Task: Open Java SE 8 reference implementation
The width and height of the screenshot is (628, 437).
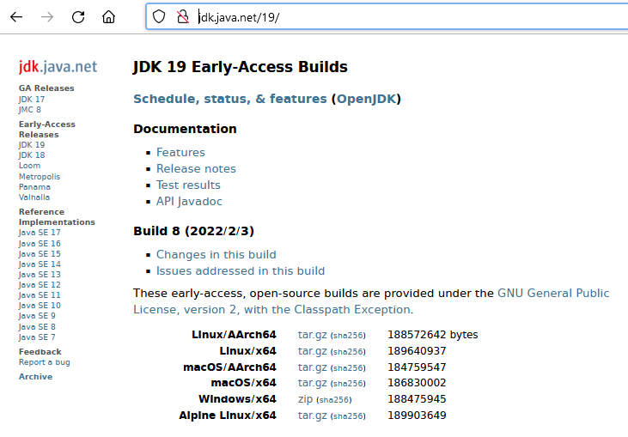Action: coord(37,327)
